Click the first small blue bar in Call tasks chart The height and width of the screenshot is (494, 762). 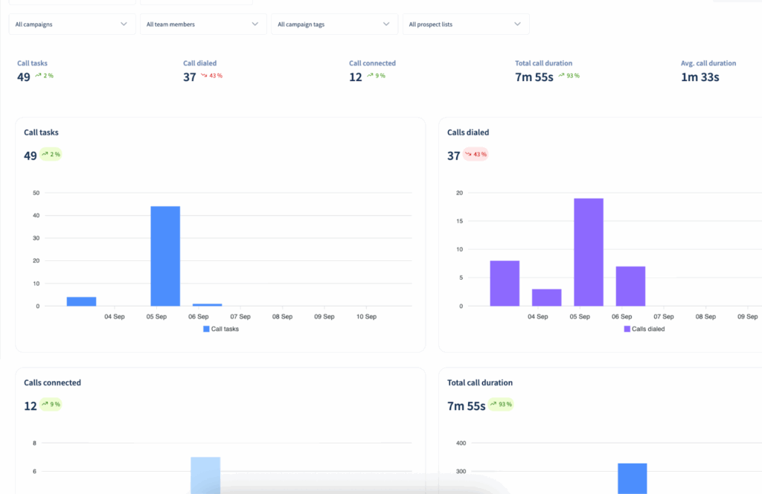click(81, 301)
